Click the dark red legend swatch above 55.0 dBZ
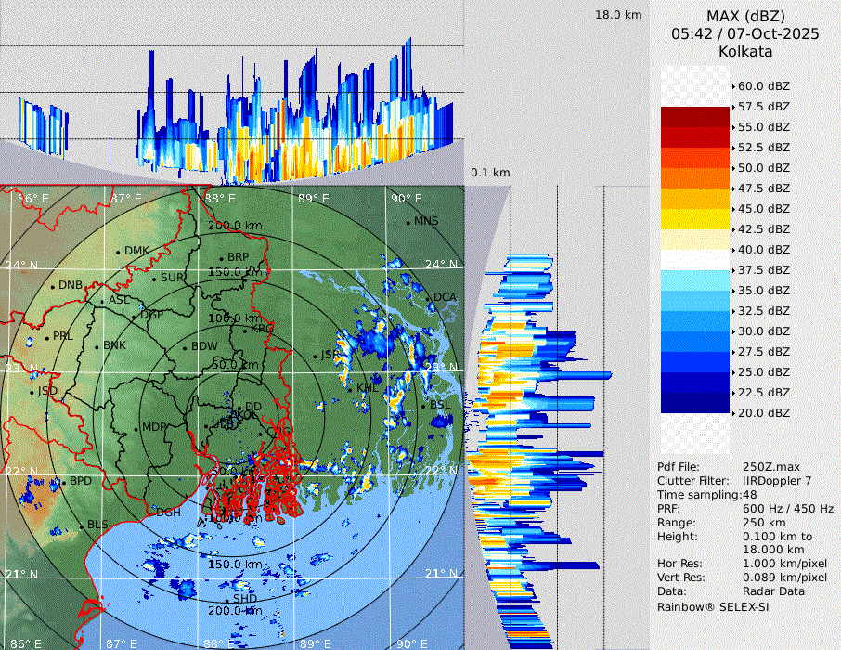The height and width of the screenshot is (650, 841). [695, 117]
